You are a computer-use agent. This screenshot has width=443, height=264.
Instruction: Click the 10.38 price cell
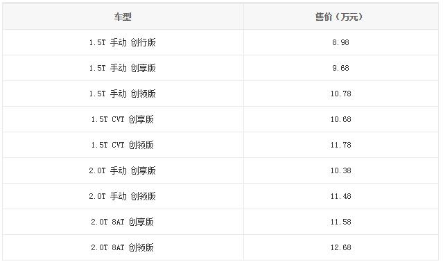[341, 171]
